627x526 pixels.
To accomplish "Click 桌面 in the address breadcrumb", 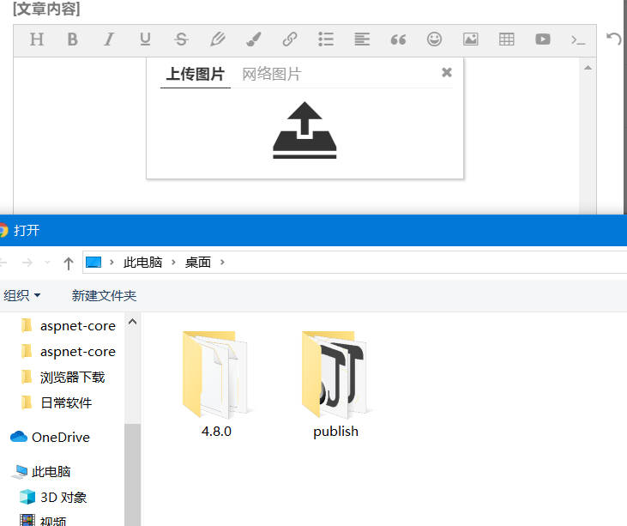I will coord(198,263).
